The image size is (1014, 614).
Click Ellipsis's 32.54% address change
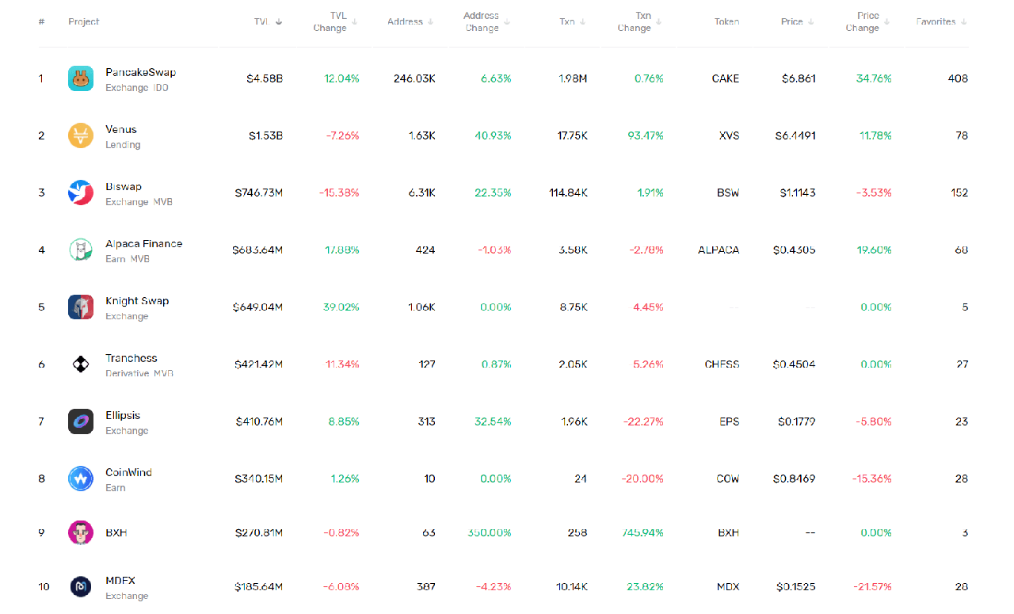[494, 421]
